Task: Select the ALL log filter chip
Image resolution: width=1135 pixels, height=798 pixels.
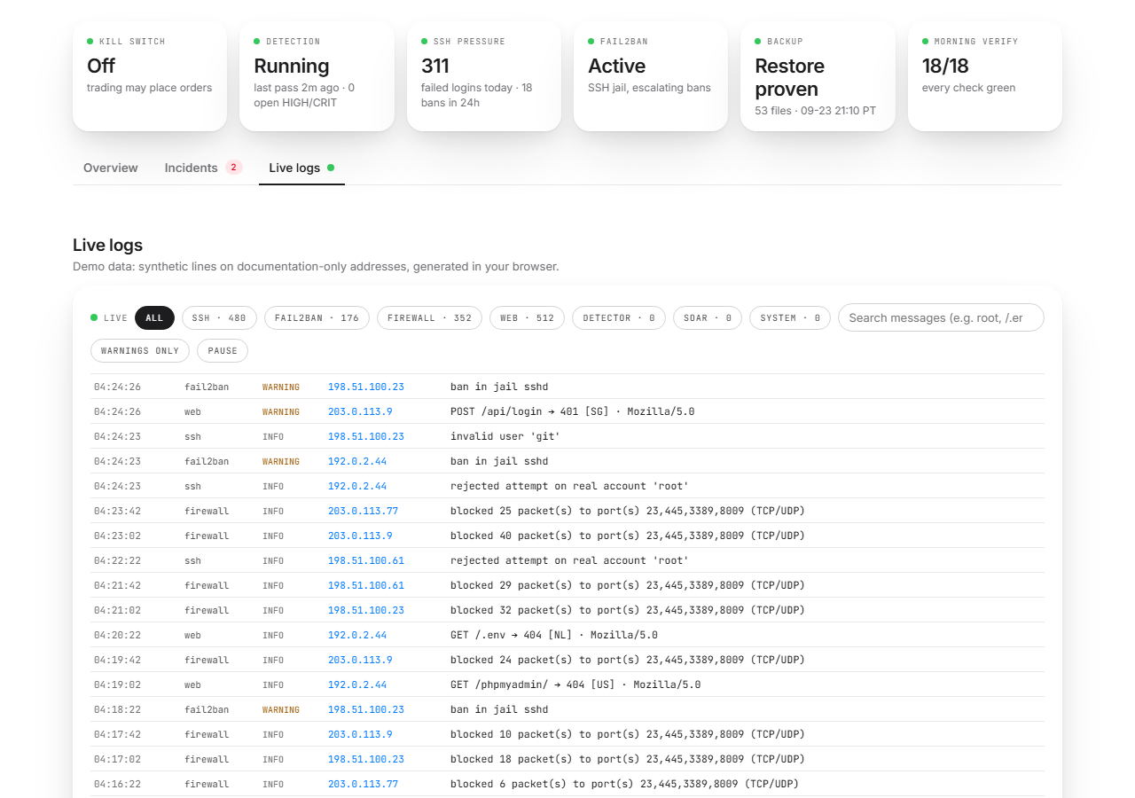Action: [154, 317]
